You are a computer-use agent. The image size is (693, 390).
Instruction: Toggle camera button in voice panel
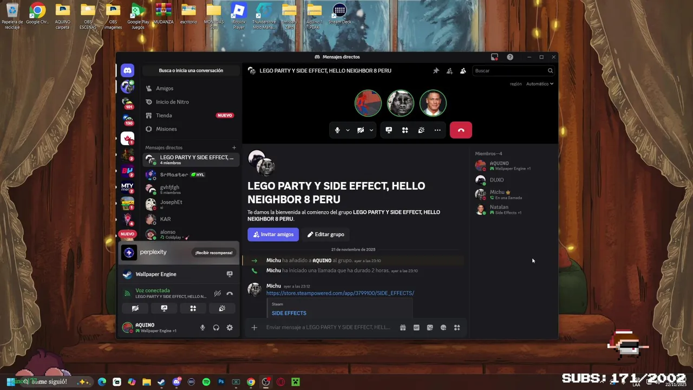[135, 308]
